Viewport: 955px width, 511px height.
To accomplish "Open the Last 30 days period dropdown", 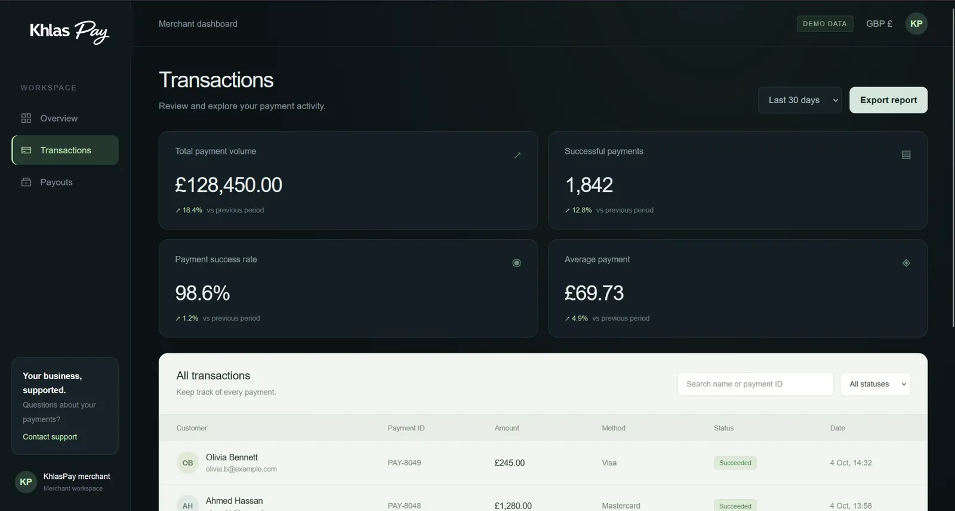I will coord(800,100).
